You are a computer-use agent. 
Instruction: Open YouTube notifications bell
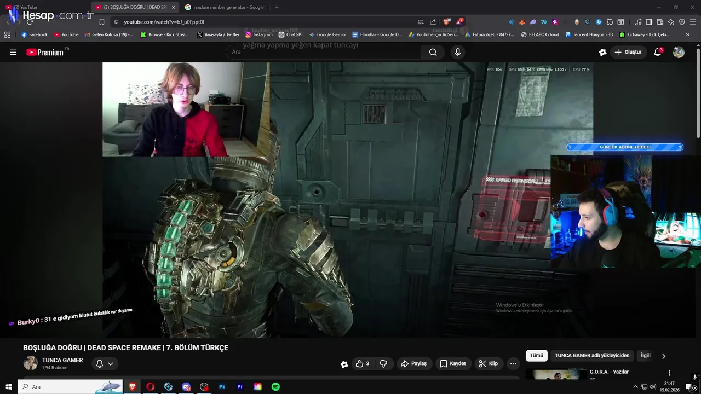pos(658,52)
